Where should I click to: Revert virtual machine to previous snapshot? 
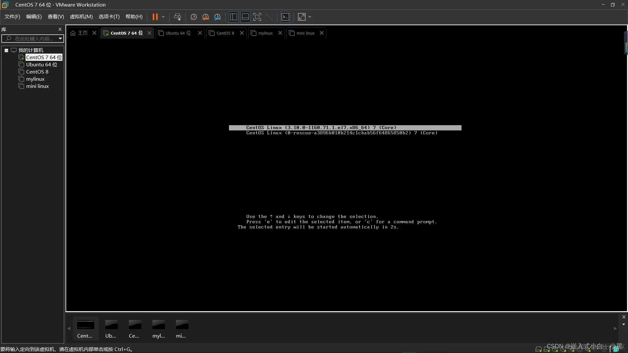[205, 17]
